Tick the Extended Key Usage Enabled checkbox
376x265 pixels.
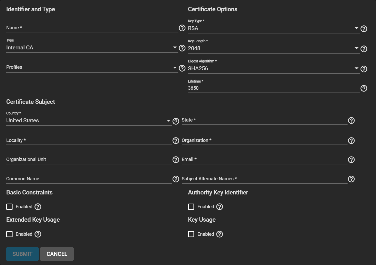(x=9, y=234)
